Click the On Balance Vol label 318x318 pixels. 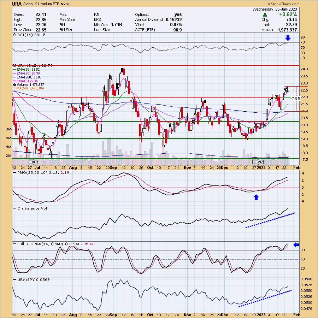(x=32, y=208)
